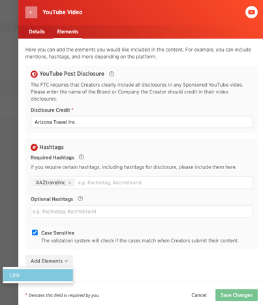Click the back arrow icon
Screen dimensions: 263x305
coord(31,12)
